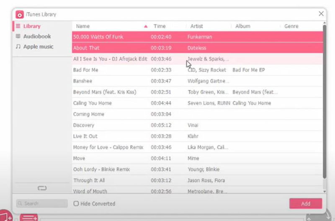Select the Live It Out track
335x221 pixels.
[x=85, y=136]
